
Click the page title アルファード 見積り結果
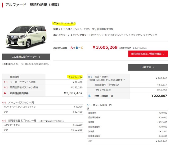pyautogui.click(x=32, y=5)
